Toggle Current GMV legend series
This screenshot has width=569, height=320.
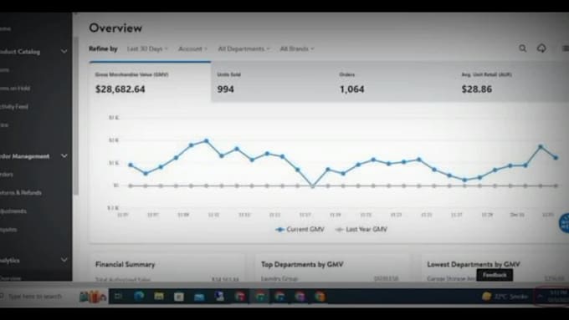point(300,230)
